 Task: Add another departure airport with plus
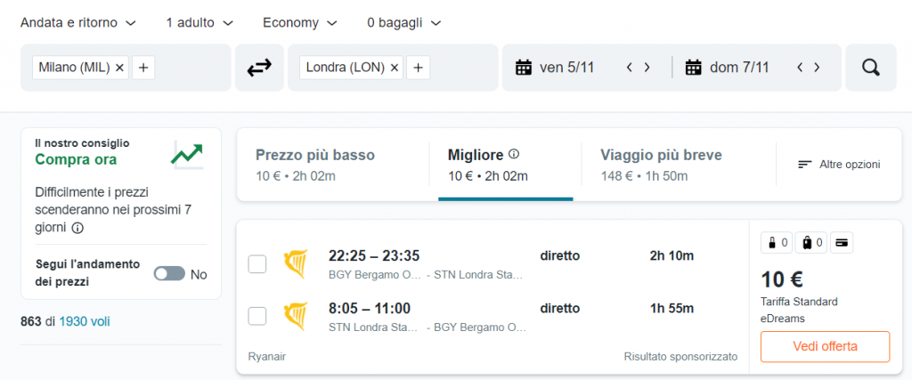point(143,67)
